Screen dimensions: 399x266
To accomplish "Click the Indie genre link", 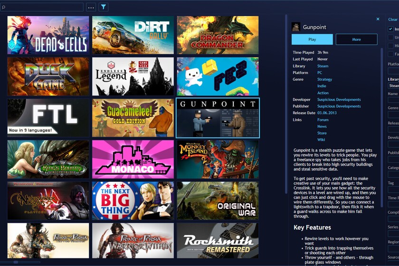I will coord(322,86).
